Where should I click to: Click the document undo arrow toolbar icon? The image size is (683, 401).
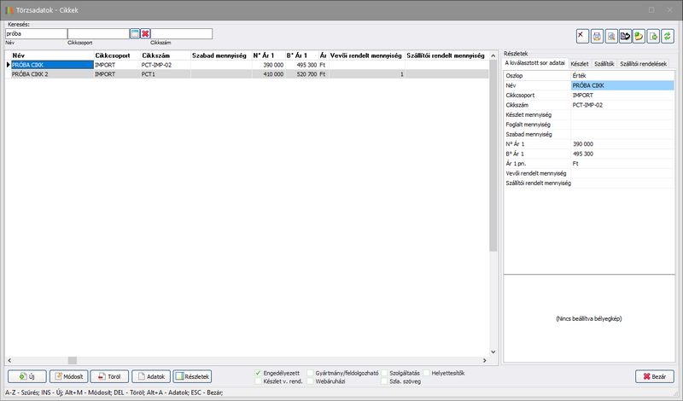tap(625, 36)
